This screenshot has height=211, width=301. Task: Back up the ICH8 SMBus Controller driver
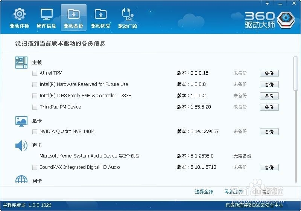(269, 96)
